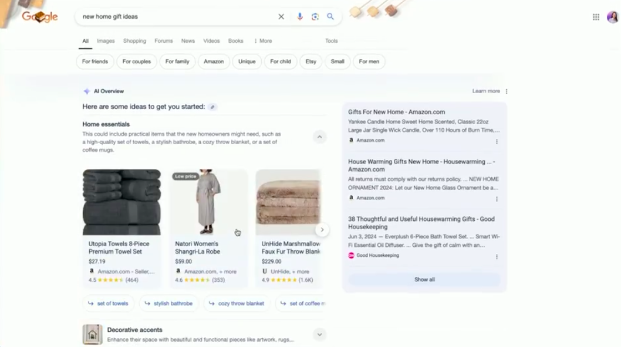
Task: Switch to the Shopping tab
Action: point(134,41)
